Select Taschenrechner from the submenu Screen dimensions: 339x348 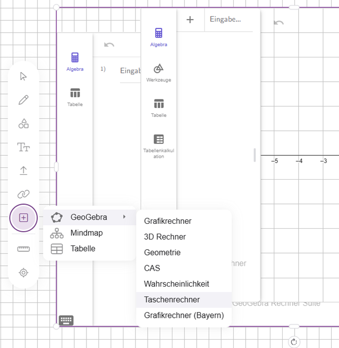point(184,300)
